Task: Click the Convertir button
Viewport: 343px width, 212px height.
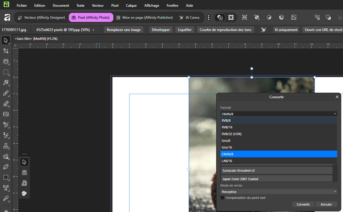Action: pos(303,204)
